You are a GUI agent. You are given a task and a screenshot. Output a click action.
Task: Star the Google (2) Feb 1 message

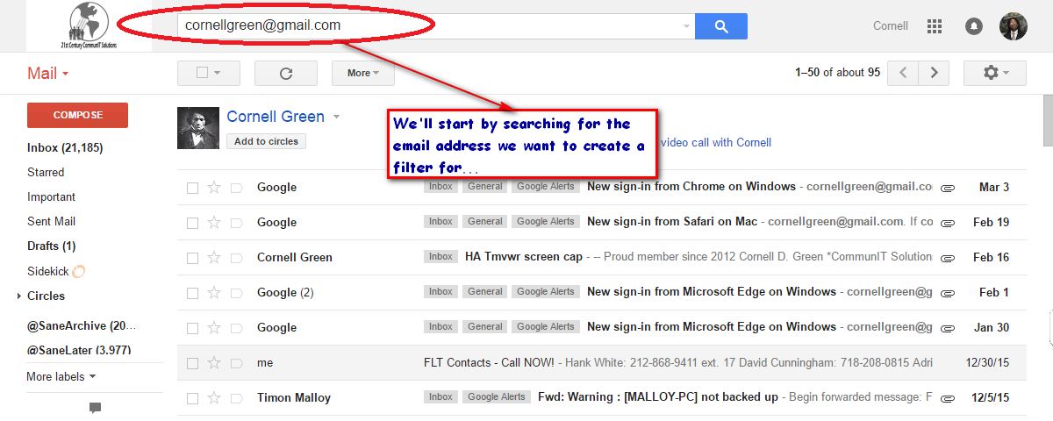[214, 292]
